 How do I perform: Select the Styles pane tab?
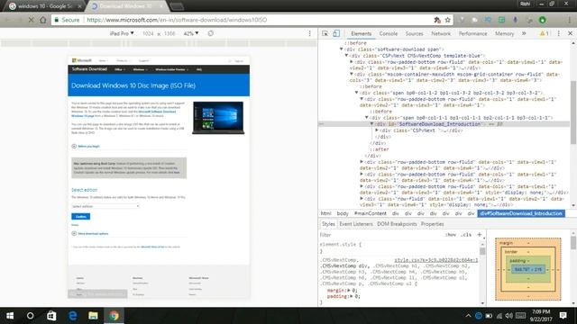click(328, 224)
